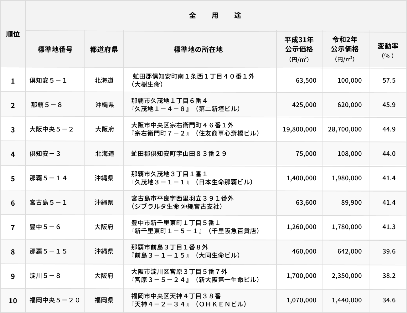Select the 1,440,000 price cell
Screen dimensions: 407x313
point(347,300)
